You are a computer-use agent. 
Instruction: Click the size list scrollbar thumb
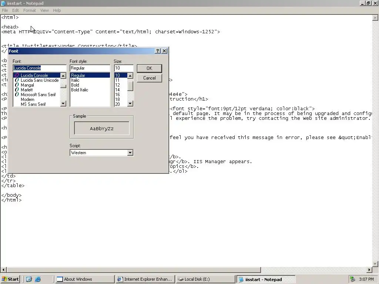(130, 86)
